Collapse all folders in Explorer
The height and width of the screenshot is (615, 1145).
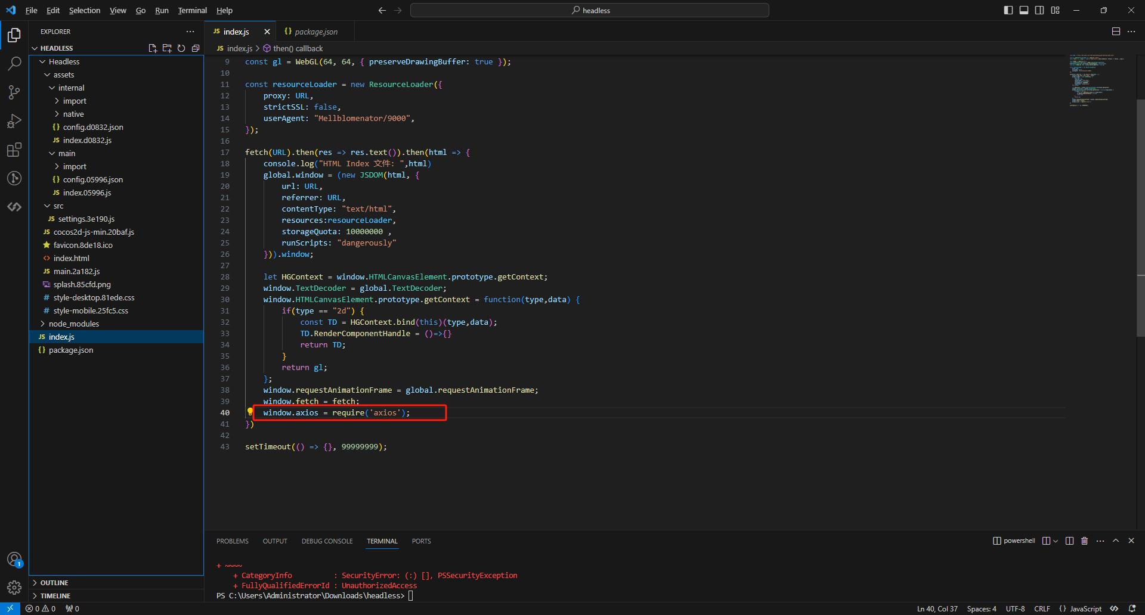pyautogui.click(x=196, y=48)
